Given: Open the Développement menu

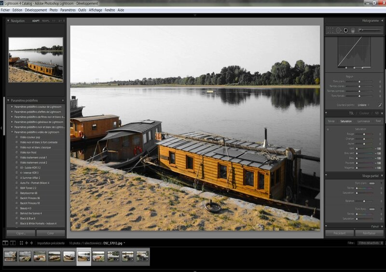Looking at the screenshot, I should (36, 10).
